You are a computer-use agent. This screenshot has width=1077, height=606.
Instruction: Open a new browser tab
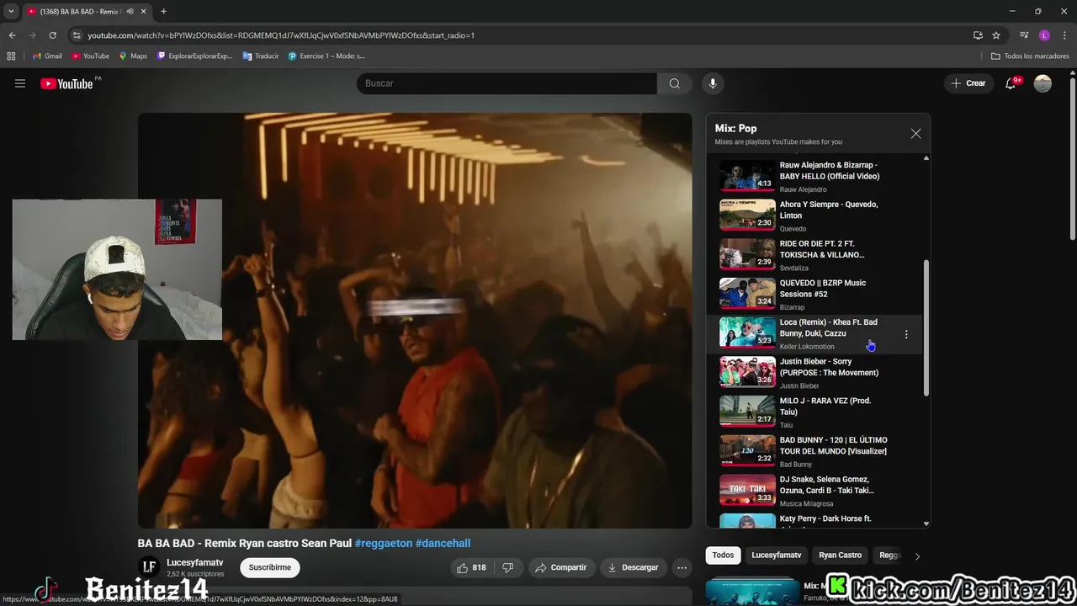(163, 12)
